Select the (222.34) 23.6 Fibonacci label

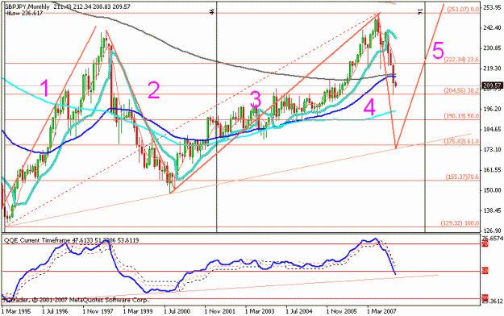[461, 60]
